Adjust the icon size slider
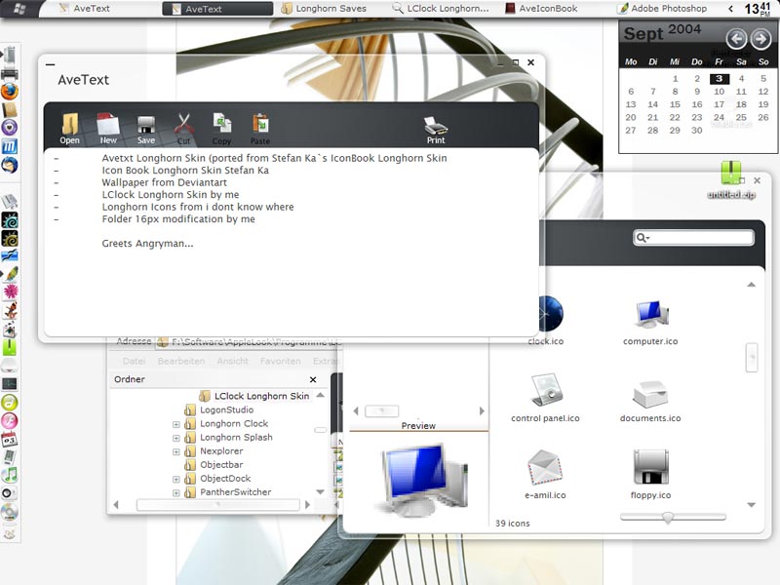This screenshot has width=780, height=585. pyautogui.click(x=668, y=518)
